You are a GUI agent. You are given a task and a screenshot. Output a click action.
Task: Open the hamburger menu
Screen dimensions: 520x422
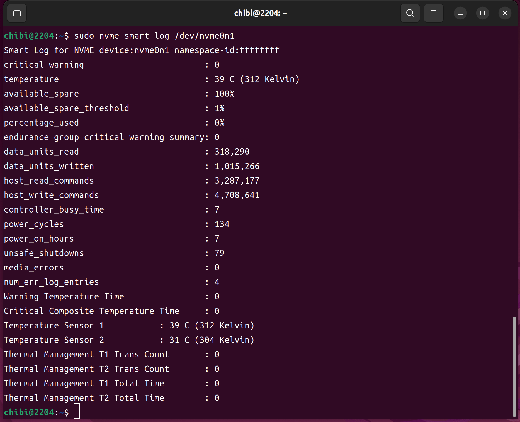pos(433,13)
